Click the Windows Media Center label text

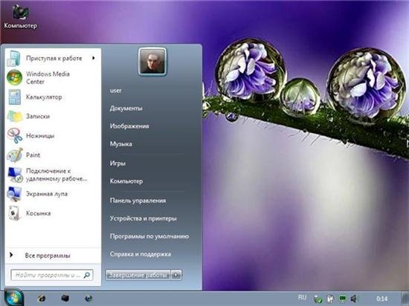[x=48, y=77]
